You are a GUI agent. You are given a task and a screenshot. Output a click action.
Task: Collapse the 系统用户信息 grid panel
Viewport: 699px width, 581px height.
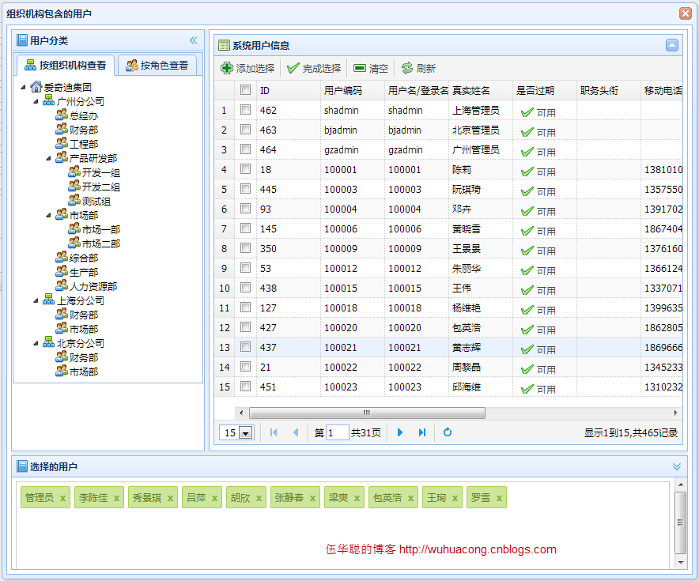(672, 45)
